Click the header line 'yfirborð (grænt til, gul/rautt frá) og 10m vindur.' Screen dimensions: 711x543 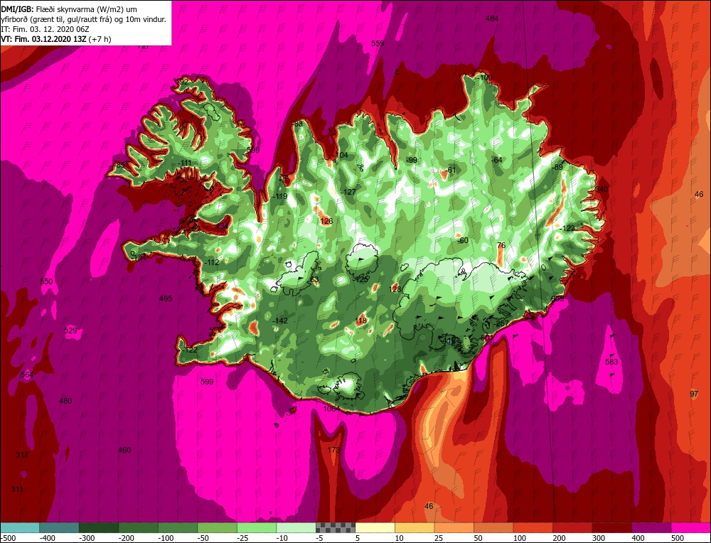coord(84,19)
